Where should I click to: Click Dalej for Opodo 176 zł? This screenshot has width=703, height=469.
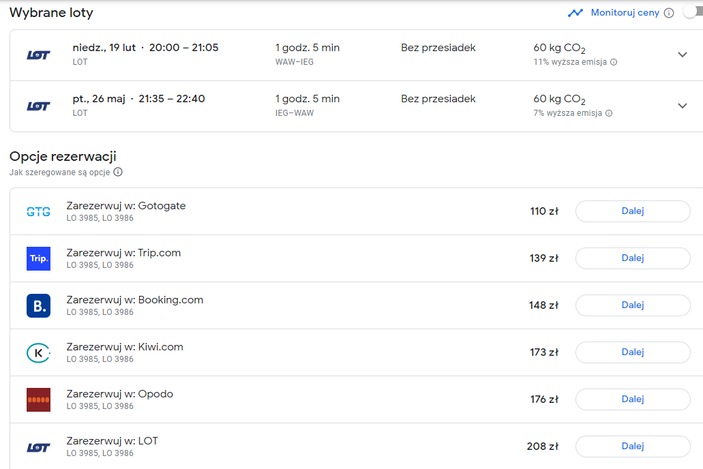tap(633, 399)
